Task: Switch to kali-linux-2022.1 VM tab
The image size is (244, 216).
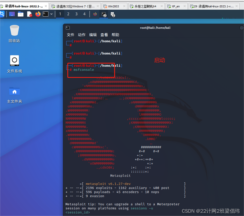Action: (24, 6)
